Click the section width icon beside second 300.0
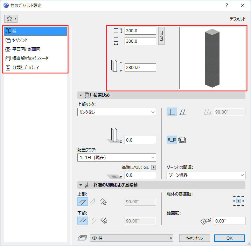The width and height of the screenshot is (251, 246). [116, 41]
